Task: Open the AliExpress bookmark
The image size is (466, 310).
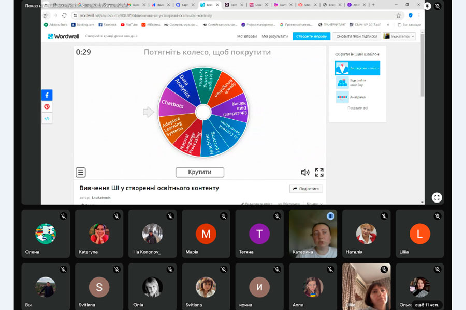Action: 151,25
